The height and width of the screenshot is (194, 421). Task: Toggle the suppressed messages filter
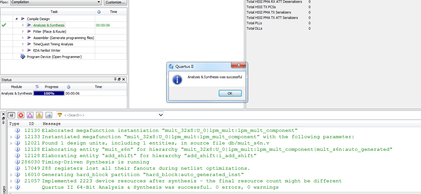(x=49, y=115)
